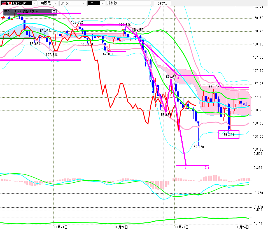The height and width of the screenshot is (230, 268).
Task: Click the 158.50 price axis value
Action: [258, 18]
